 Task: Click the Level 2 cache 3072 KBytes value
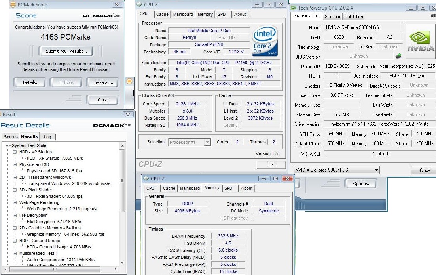pyautogui.click(x=260, y=118)
